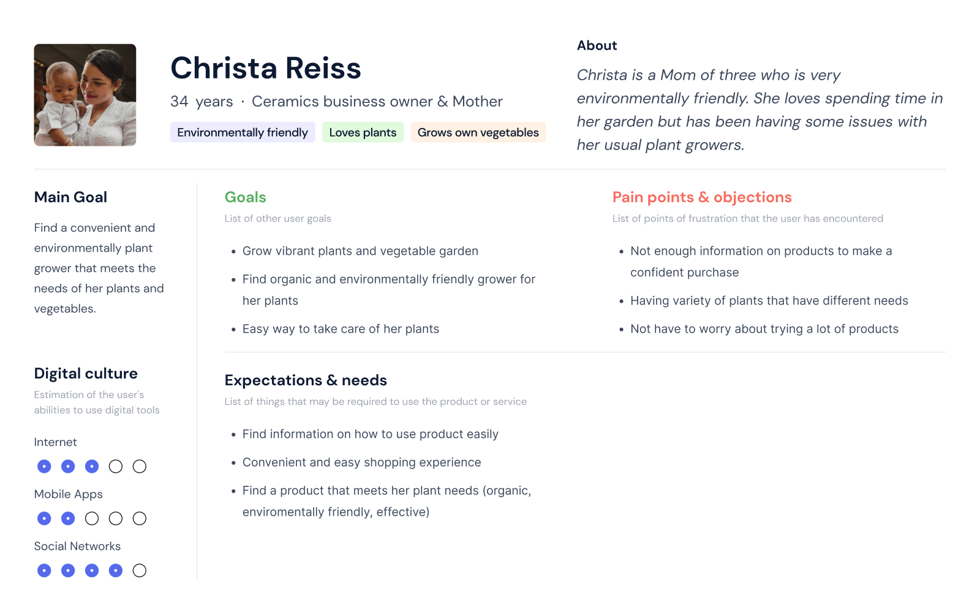Select the Main Goal heading
This screenshot has width=980, height=615.
pyautogui.click(x=70, y=197)
